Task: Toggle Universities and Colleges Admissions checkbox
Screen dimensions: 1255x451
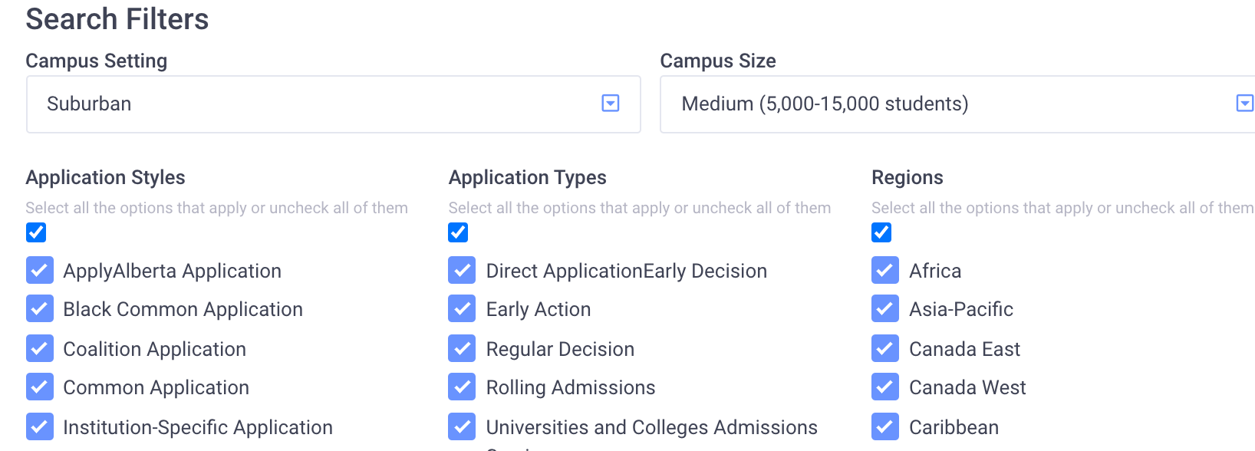Action: (462, 427)
